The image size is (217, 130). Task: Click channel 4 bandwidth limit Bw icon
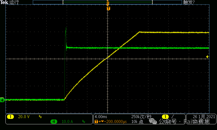coord(84,121)
